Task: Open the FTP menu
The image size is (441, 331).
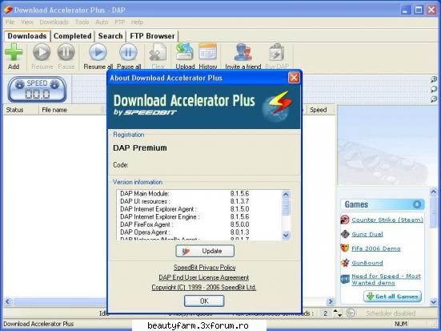Action: [x=120, y=22]
